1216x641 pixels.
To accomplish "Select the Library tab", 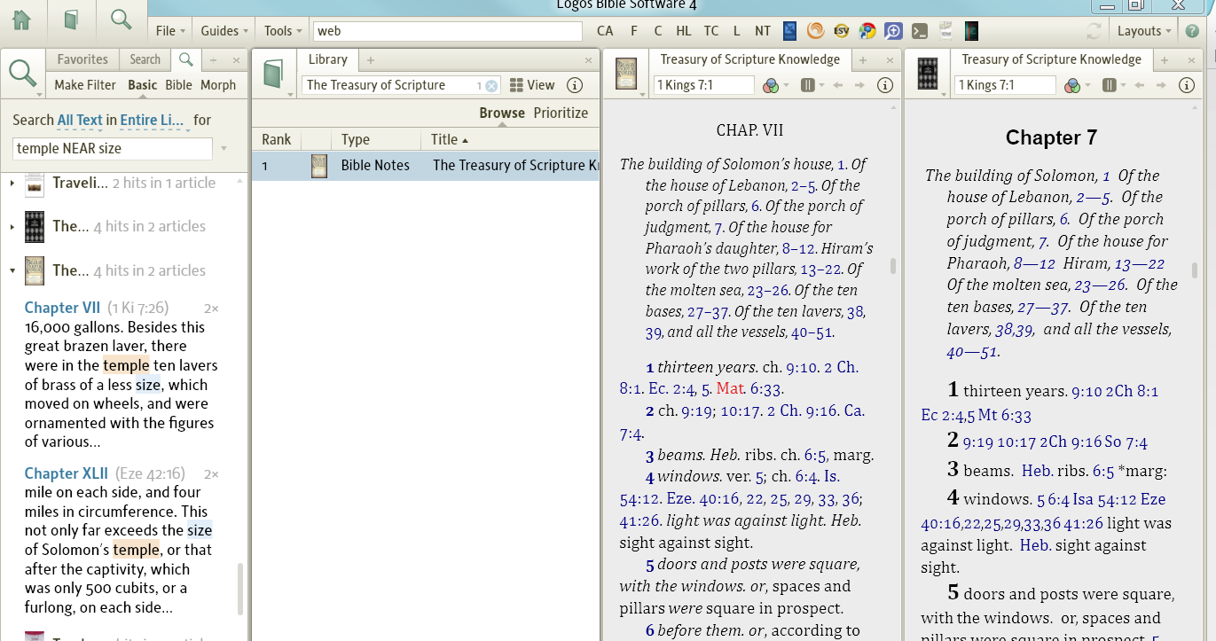I will point(327,59).
